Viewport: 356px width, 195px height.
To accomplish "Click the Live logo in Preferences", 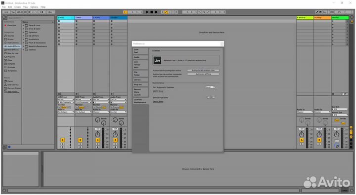I will 157,61.
